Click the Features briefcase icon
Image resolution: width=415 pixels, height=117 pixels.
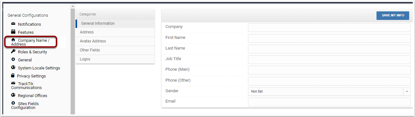coord(13,32)
